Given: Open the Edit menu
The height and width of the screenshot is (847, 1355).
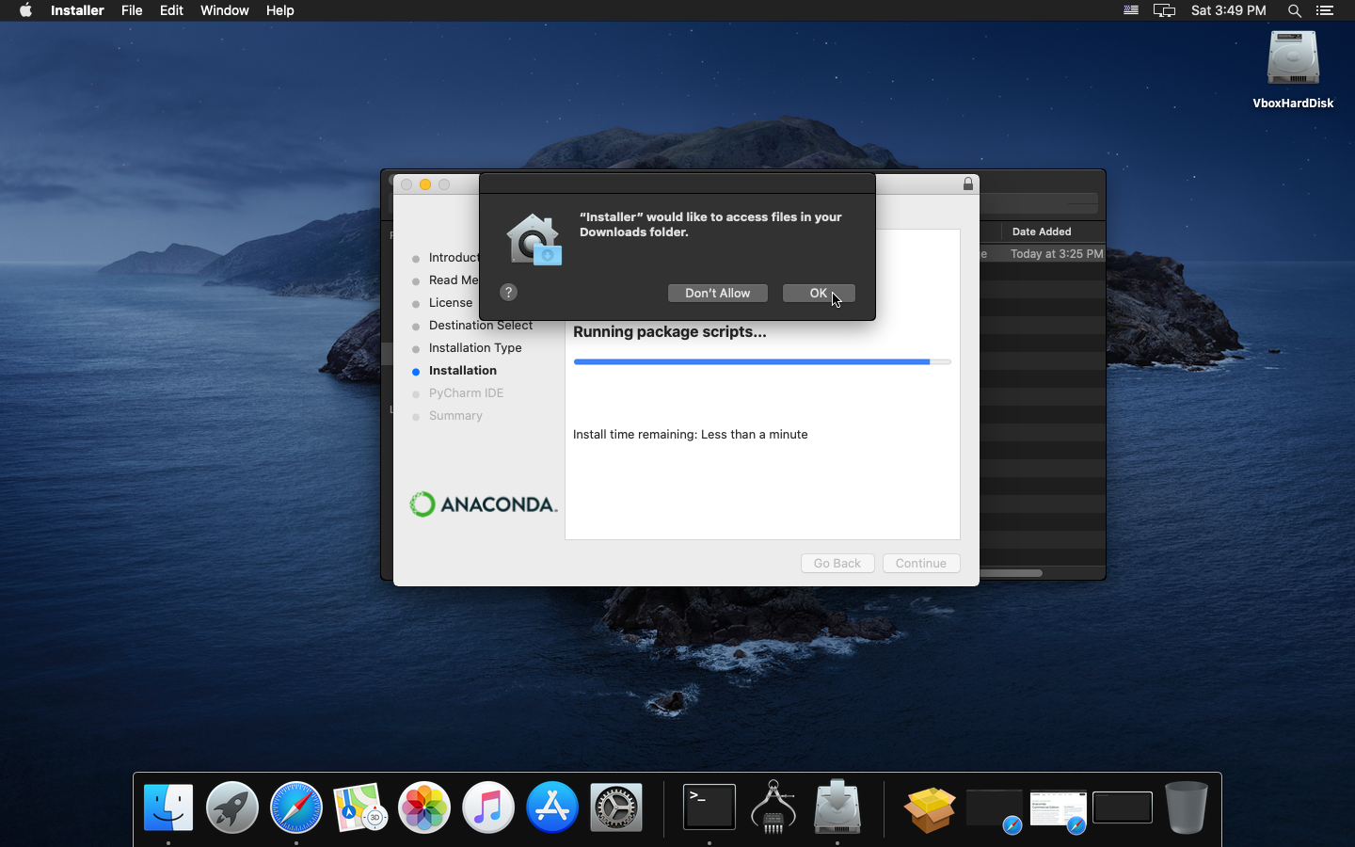Looking at the screenshot, I should 171,10.
